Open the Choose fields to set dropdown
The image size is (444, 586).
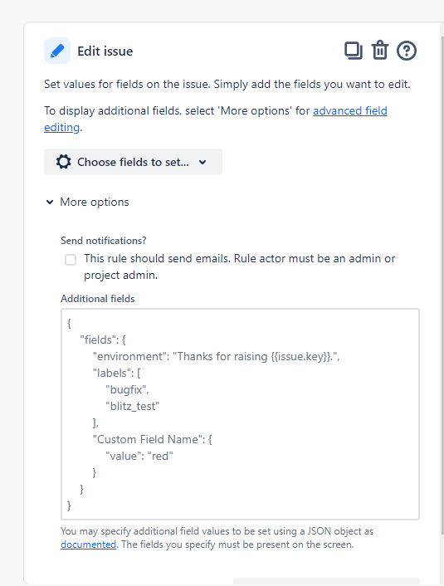point(133,162)
